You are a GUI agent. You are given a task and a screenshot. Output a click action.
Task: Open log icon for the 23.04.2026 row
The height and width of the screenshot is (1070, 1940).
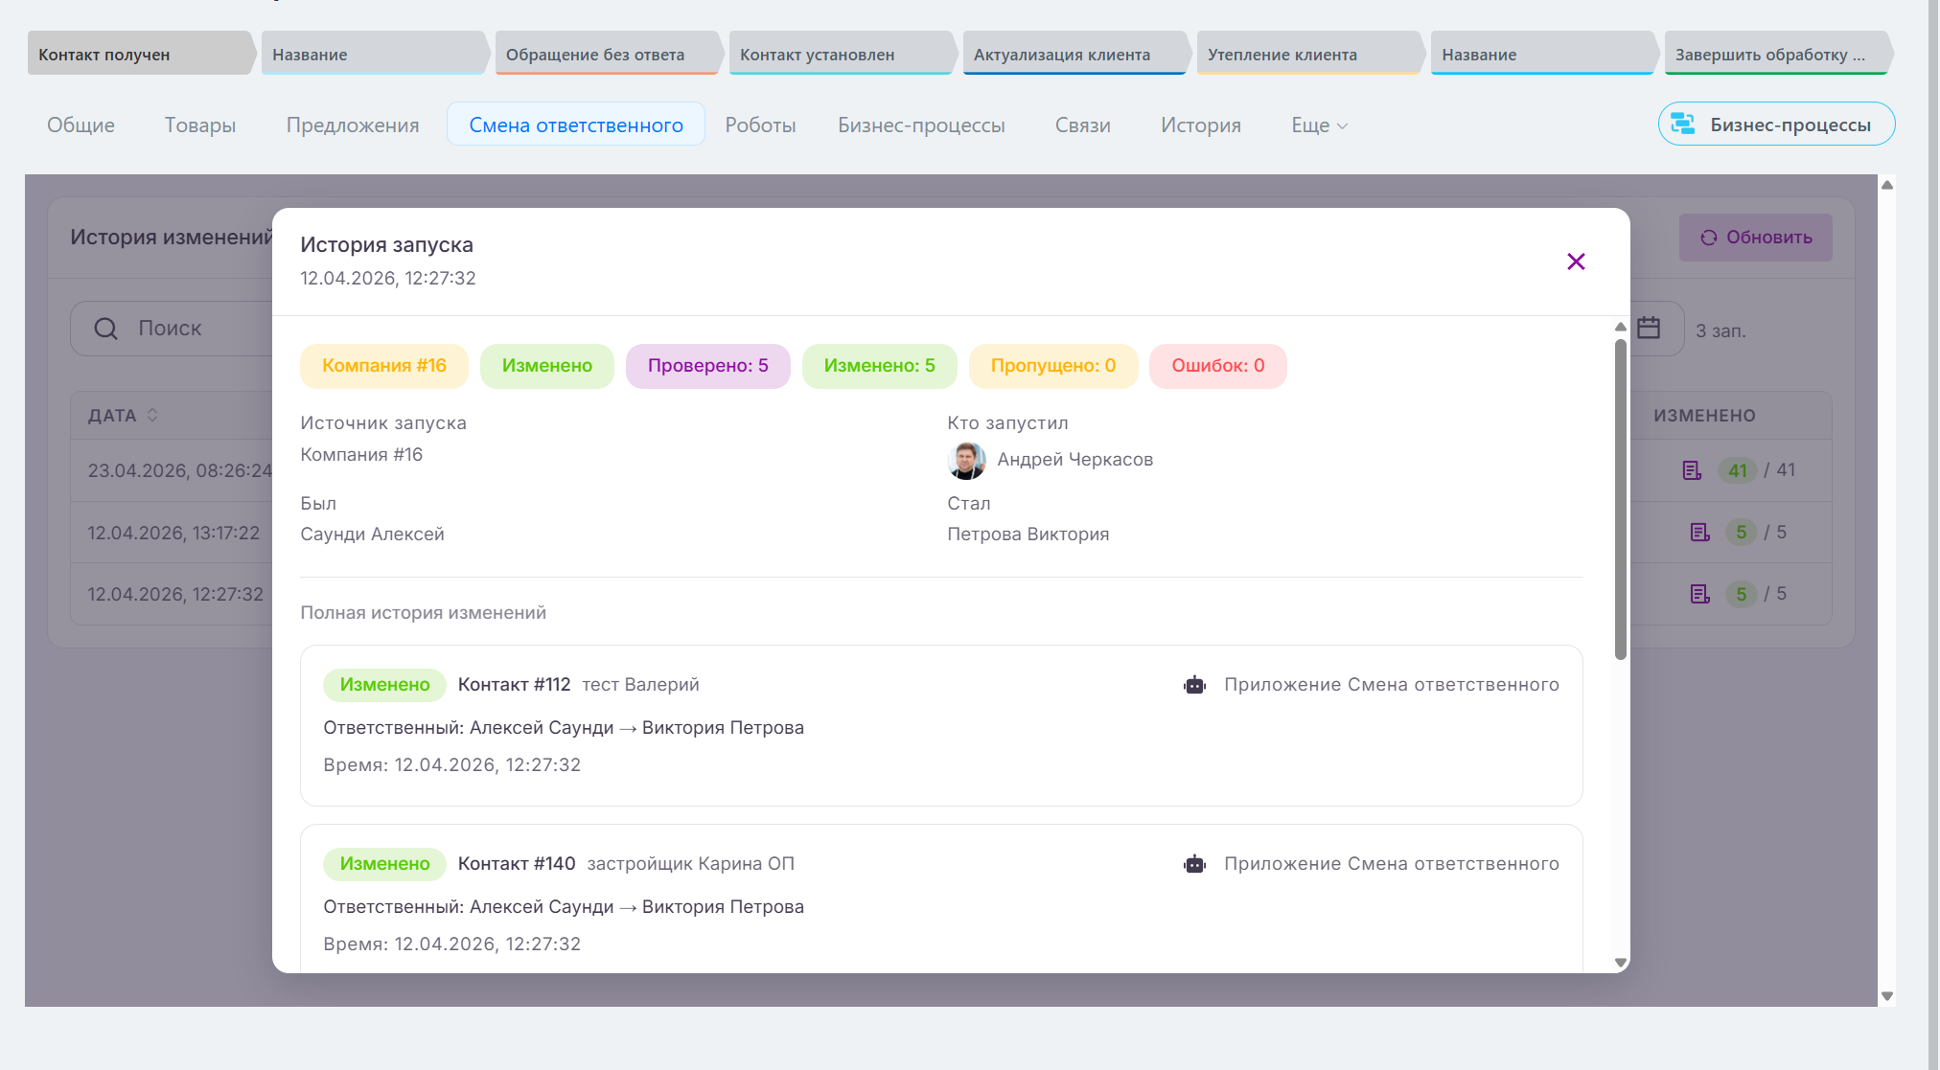[x=1692, y=470]
